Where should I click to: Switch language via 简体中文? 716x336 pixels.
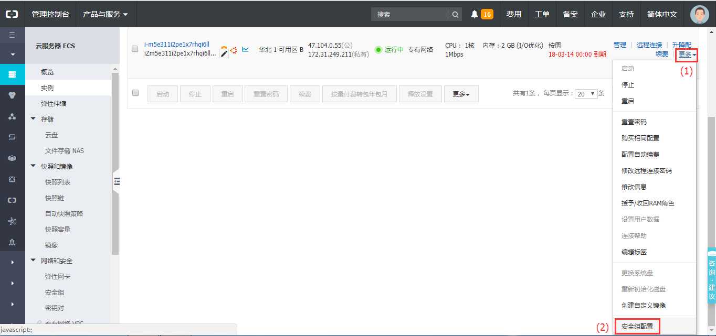(662, 14)
